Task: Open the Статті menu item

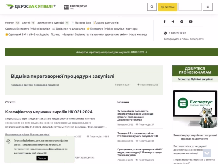Action: [26, 23]
